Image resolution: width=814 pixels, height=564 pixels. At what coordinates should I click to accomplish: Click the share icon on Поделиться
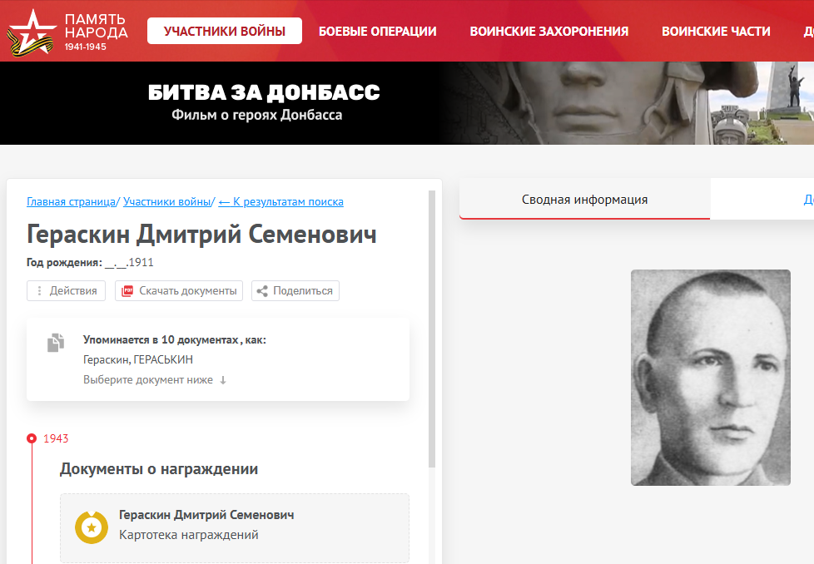[x=263, y=291]
